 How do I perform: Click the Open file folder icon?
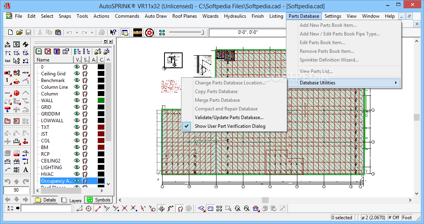(19, 32)
